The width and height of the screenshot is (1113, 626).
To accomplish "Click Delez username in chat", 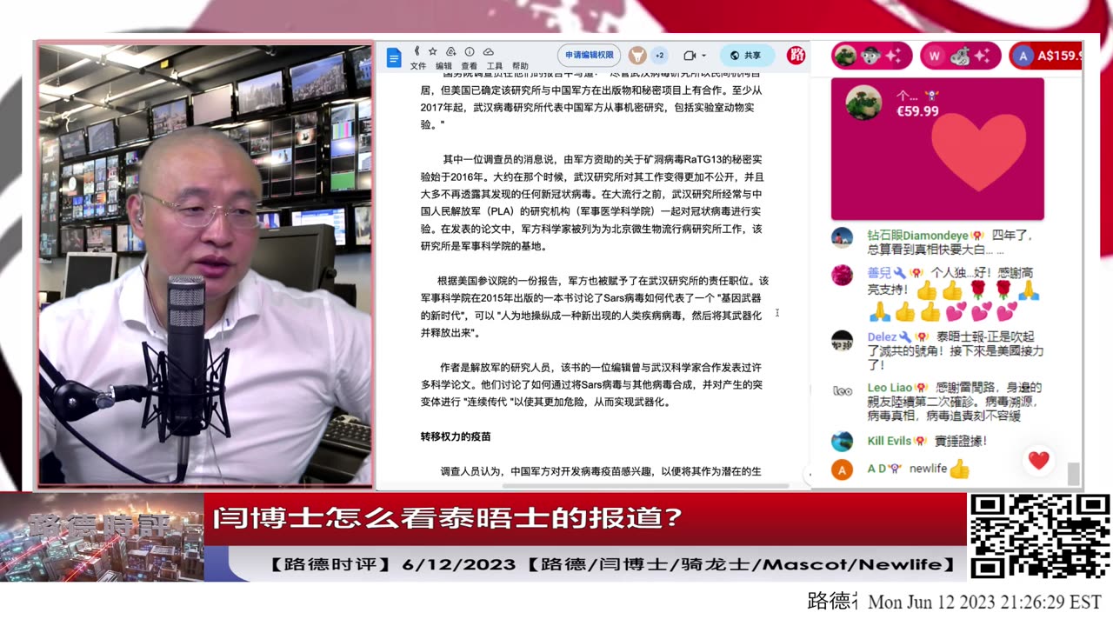I will click(x=883, y=337).
